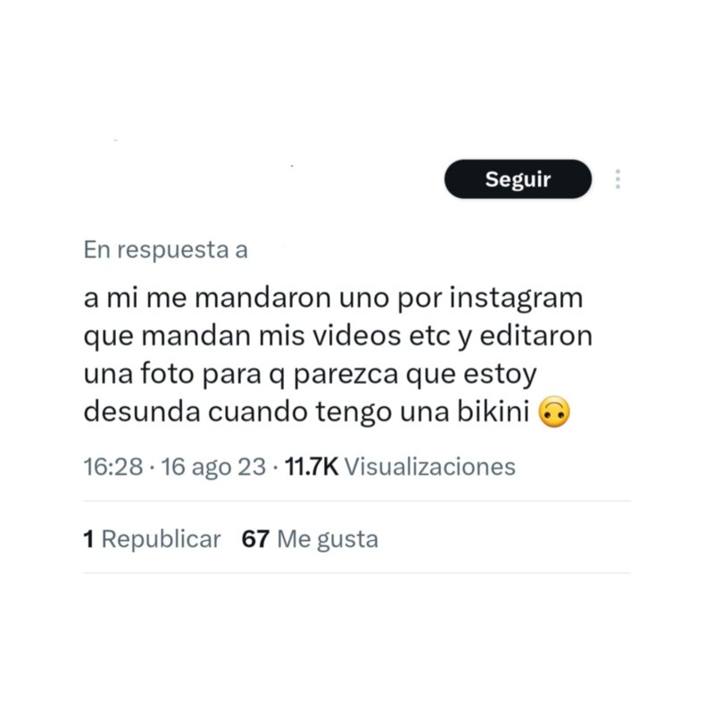Click the 16:28 timestamp
This screenshot has height=714, width=714.
coord(113,467)
